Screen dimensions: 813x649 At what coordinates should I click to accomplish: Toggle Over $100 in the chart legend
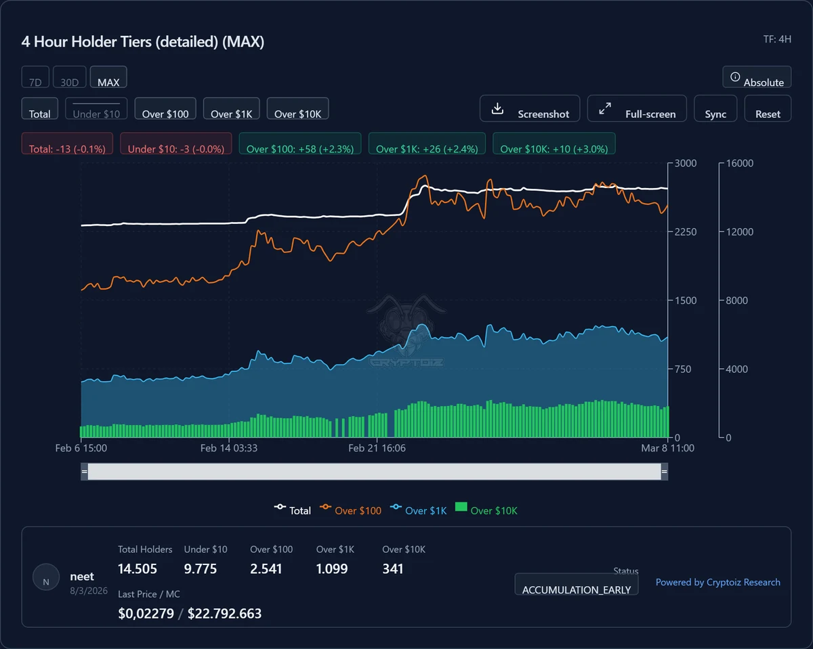click(x=350, y=510)
